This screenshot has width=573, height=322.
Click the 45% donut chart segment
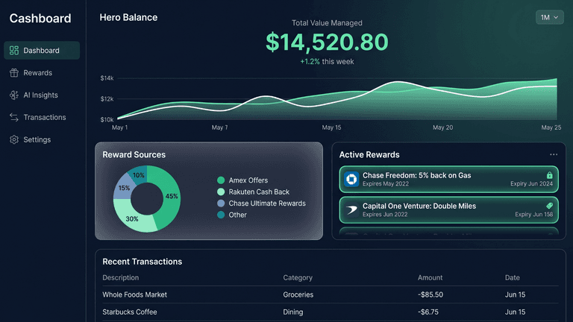pyautogui.click(x=172, y=197)
